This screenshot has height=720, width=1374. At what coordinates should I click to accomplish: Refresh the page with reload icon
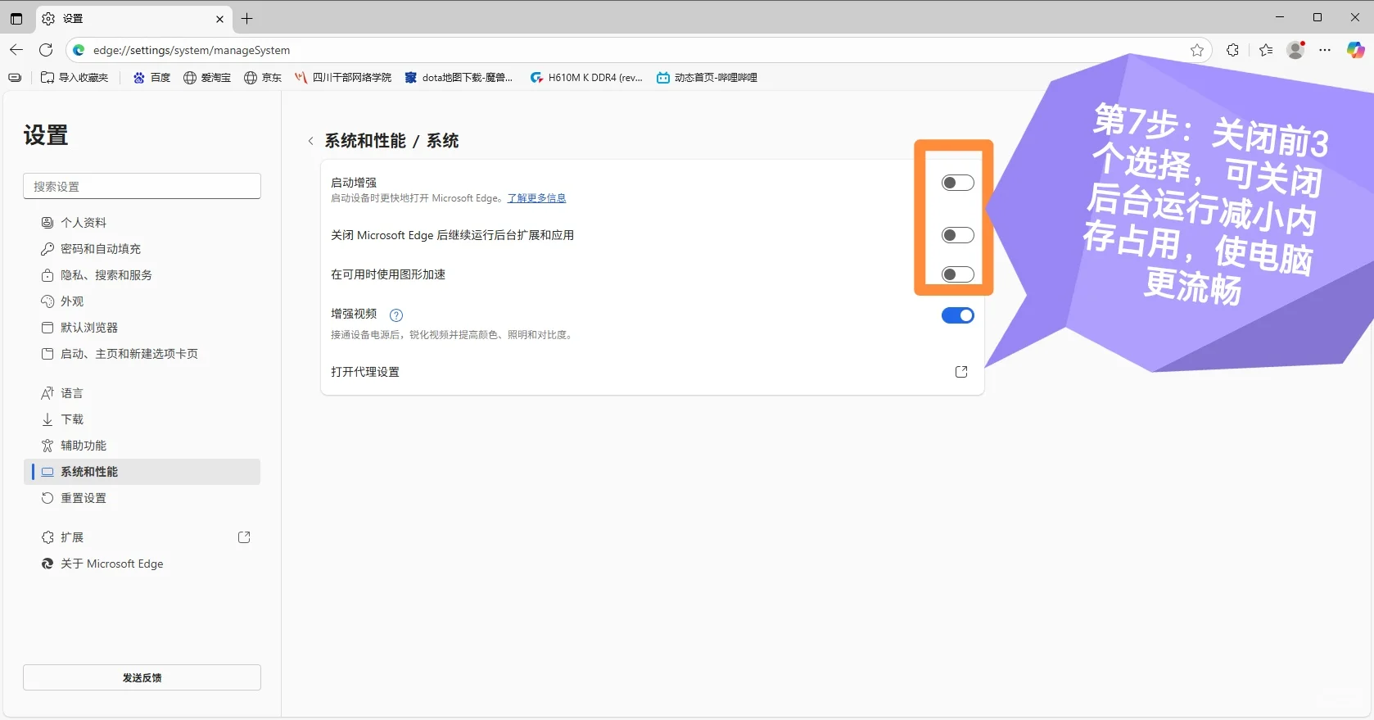46,50
